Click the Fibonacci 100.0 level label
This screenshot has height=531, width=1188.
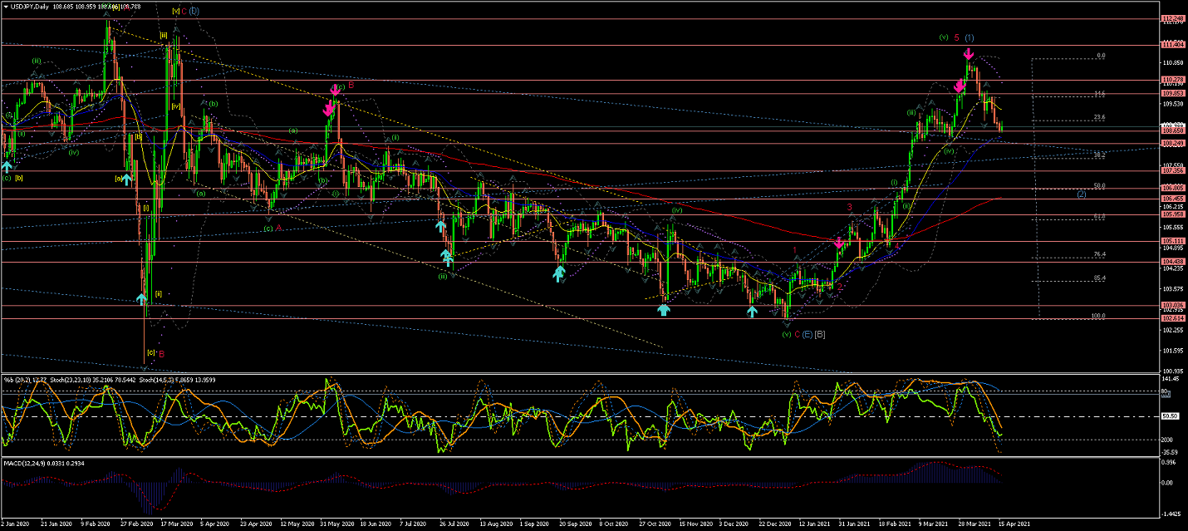point(1097,316)
